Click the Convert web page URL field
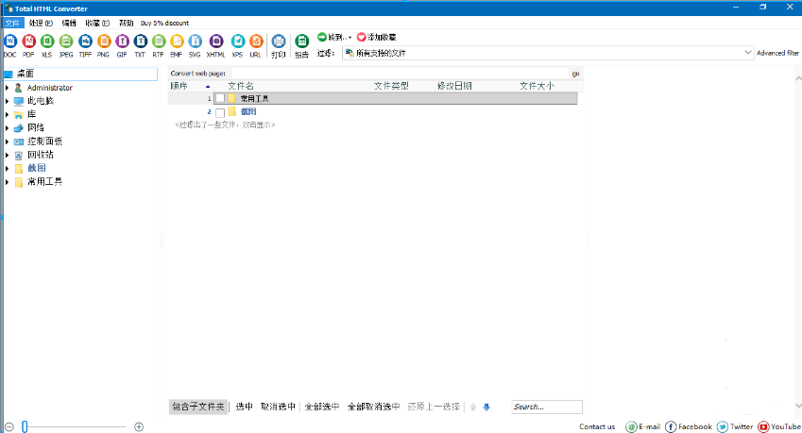The width and height of the screenshot is (802, 433). [400, 74]
